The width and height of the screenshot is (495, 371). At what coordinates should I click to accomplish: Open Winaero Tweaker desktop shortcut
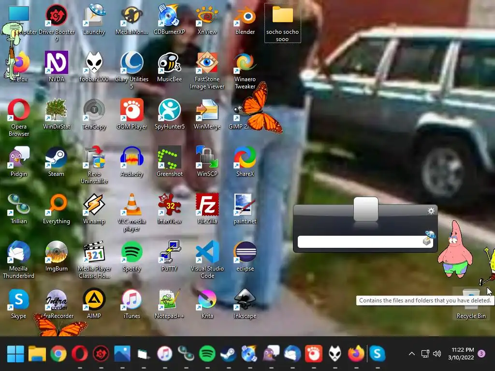pyautogui.click(x=245, y=70)
